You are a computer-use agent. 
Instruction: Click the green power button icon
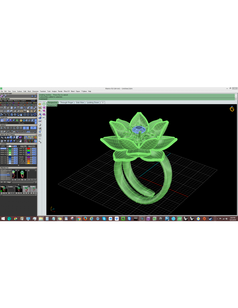[44, 104]
